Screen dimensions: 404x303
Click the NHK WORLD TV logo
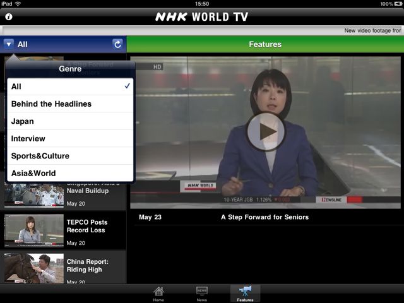(x=202, y=17)
